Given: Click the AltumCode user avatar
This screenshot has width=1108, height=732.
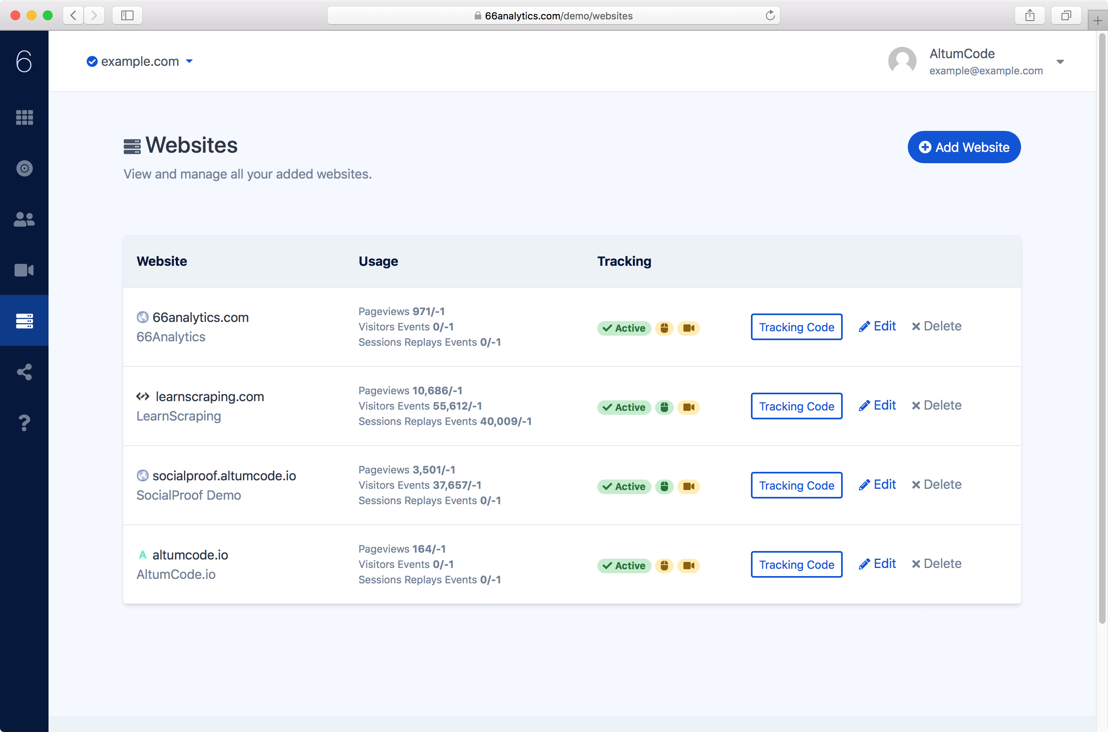Looking at the screenshot, I should (x=901, y=61).
